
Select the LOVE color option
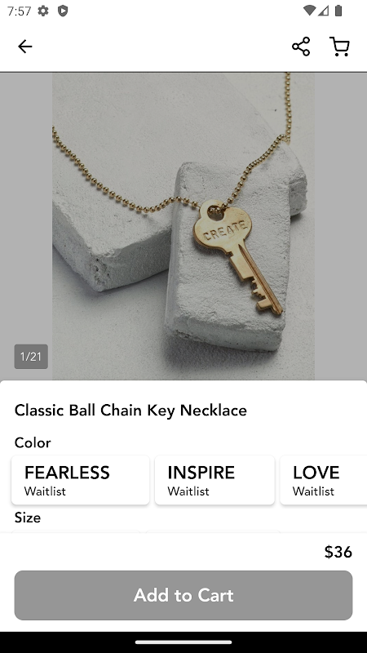[x=324, y=480]
